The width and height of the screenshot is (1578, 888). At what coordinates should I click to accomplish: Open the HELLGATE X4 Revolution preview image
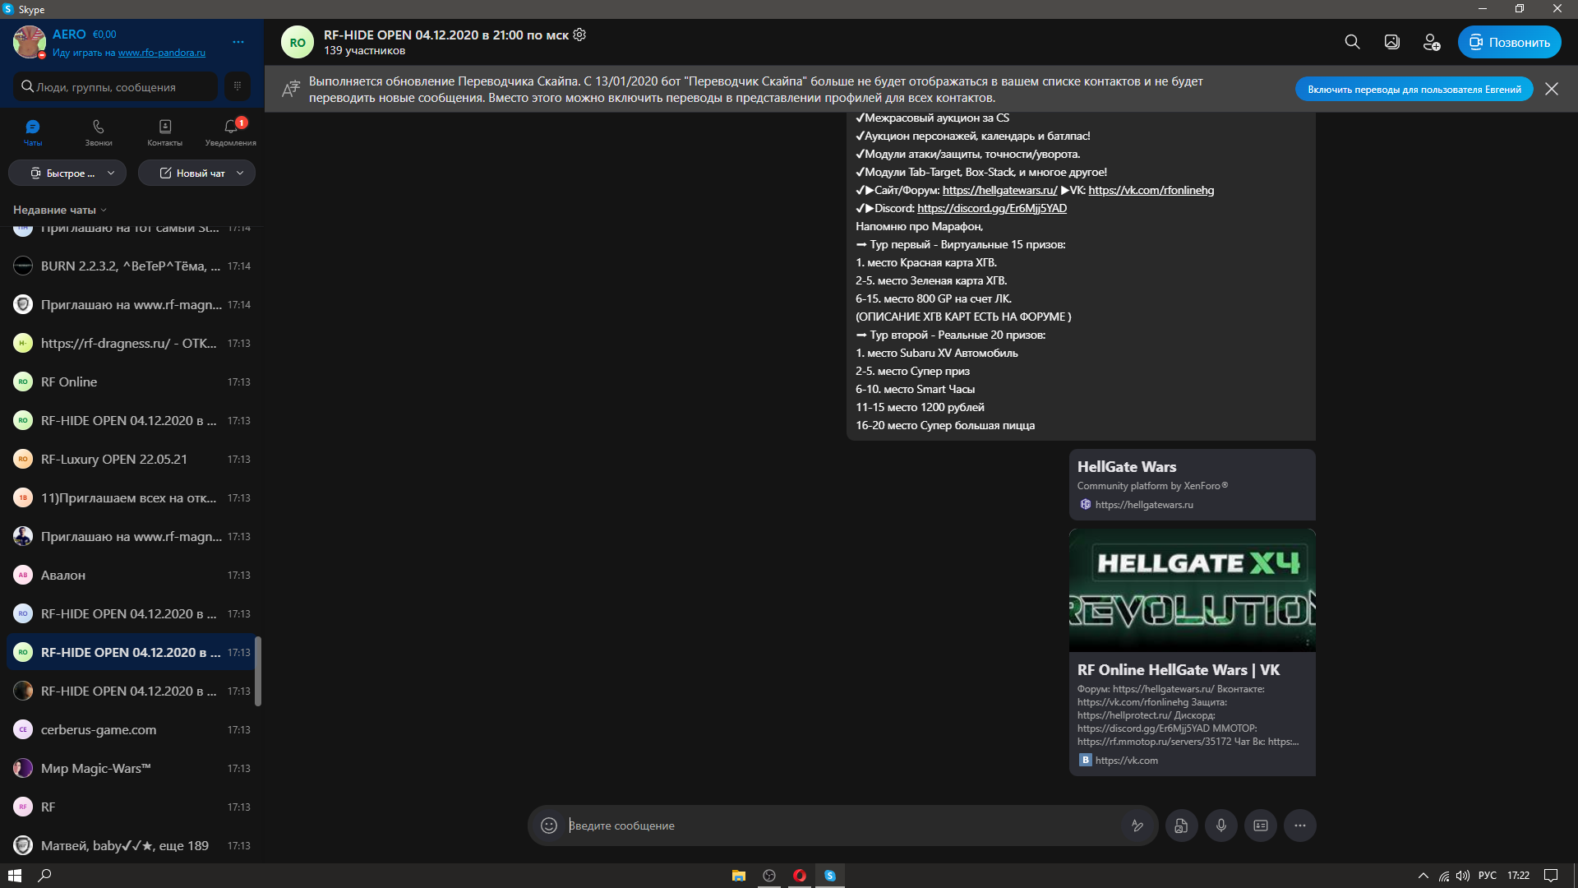1192,590
